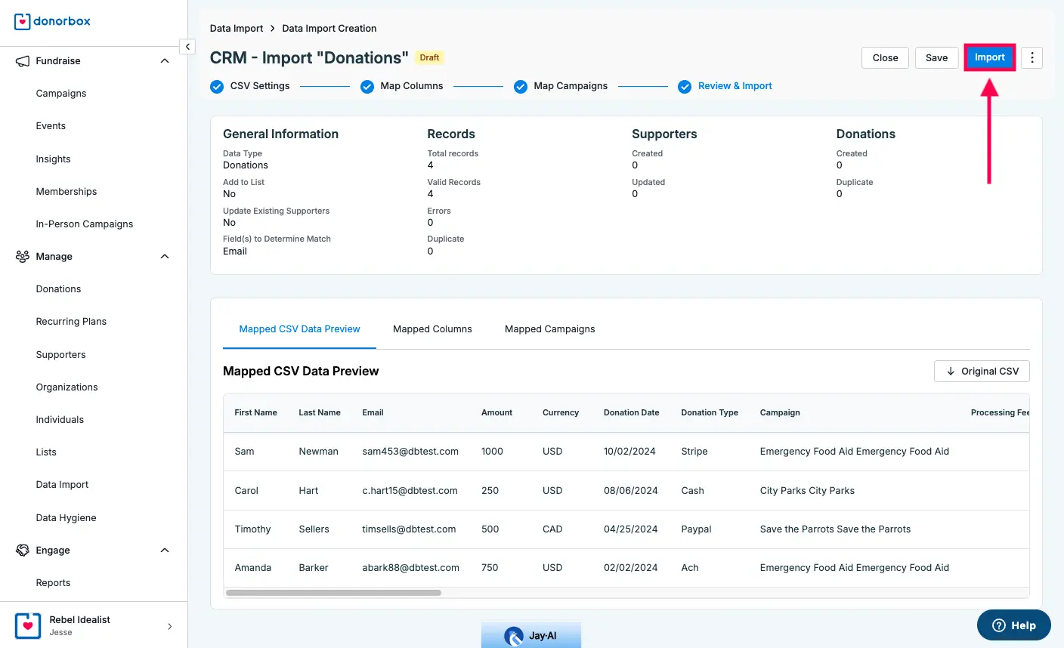The image size is (1064, 648).
Task: Click the Rebel Idealist avatar
Action: click(x=28, y=625)
